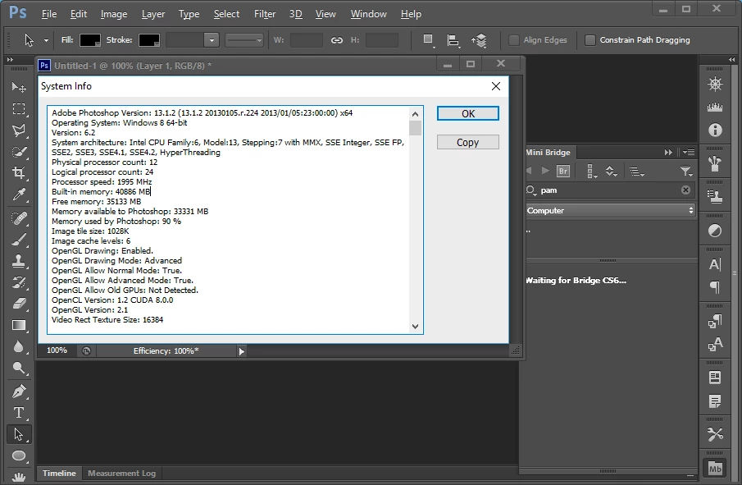The height and width of the screenshot is (485, 742).
Task: Select the Direct Selection tool
Action: coord(19,434)
